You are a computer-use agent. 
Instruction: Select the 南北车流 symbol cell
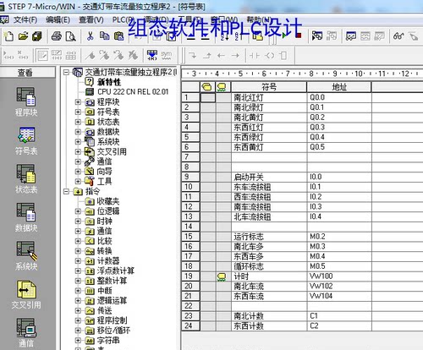coord(269,286)
